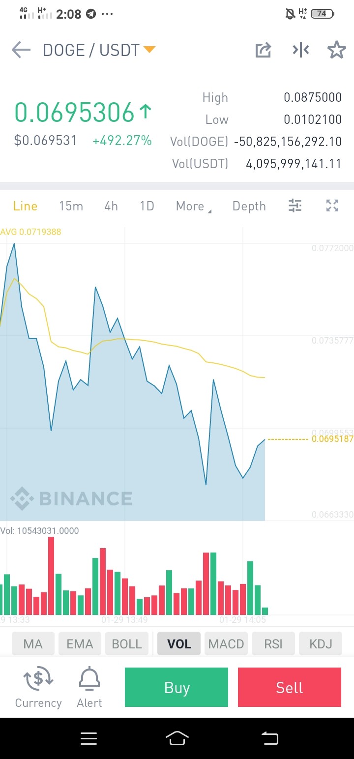Open chart settings sliders icon
354x759 pixels.
coord(295,205)
